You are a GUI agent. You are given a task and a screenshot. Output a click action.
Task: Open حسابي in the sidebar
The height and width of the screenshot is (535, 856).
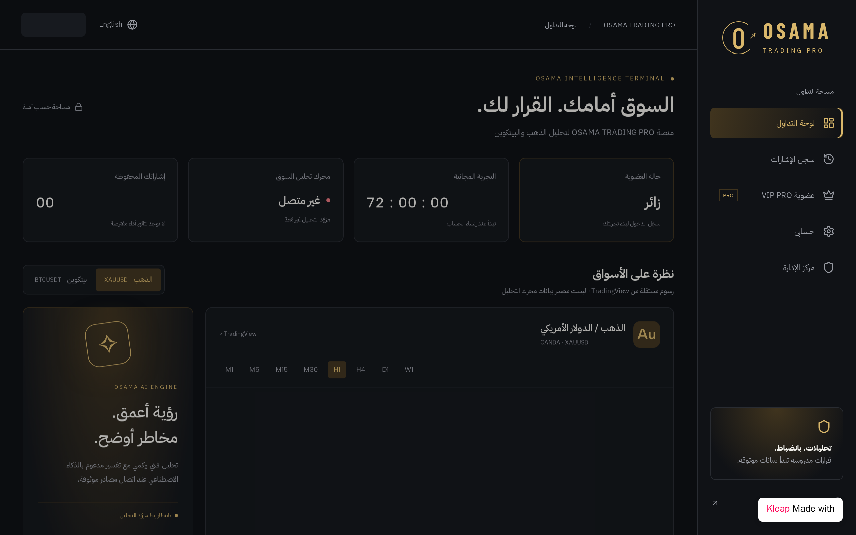(776, 231)
